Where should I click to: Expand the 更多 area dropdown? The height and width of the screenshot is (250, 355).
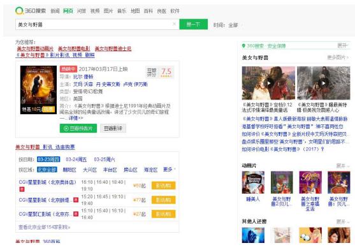[x=169, y=170]
